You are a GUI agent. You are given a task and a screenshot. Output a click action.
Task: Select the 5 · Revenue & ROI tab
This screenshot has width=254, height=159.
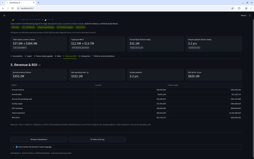(x=70, y=56)
